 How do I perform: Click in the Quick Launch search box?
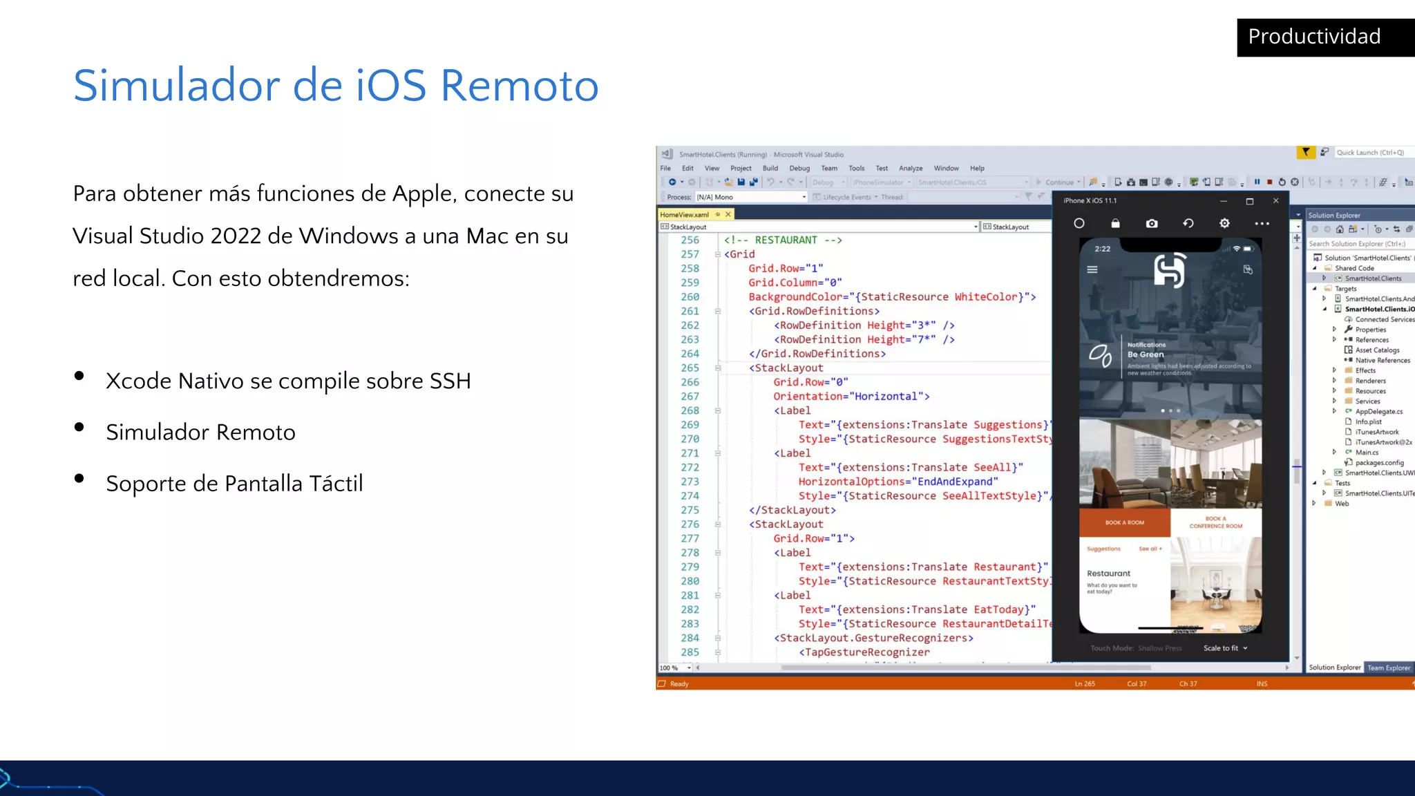click(x=1374, y=153)
